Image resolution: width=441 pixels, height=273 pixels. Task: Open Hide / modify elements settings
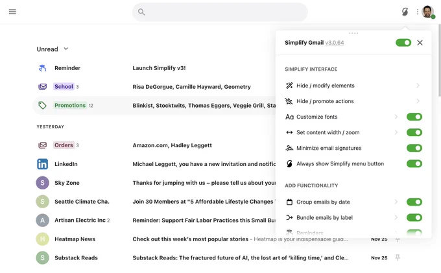326,86
